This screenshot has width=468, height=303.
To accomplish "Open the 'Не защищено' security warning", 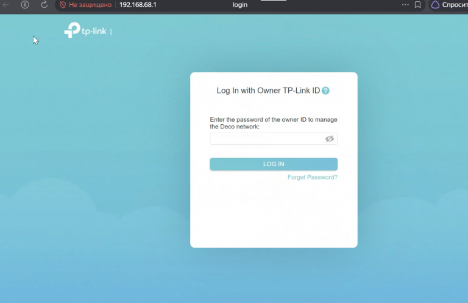I will click(86, 5).
